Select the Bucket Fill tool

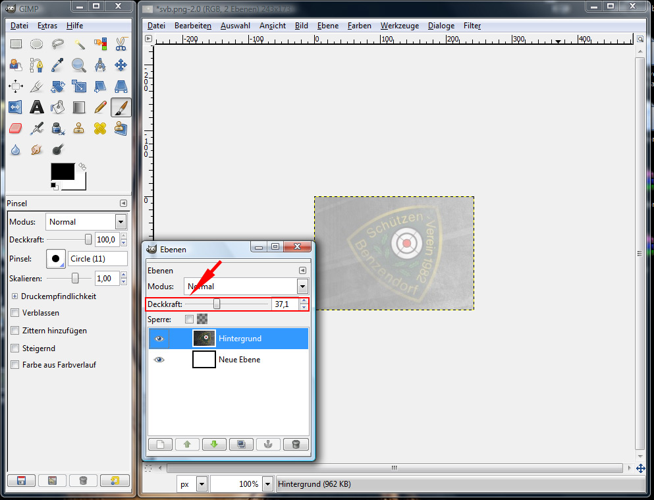click(x=57, y=107)
